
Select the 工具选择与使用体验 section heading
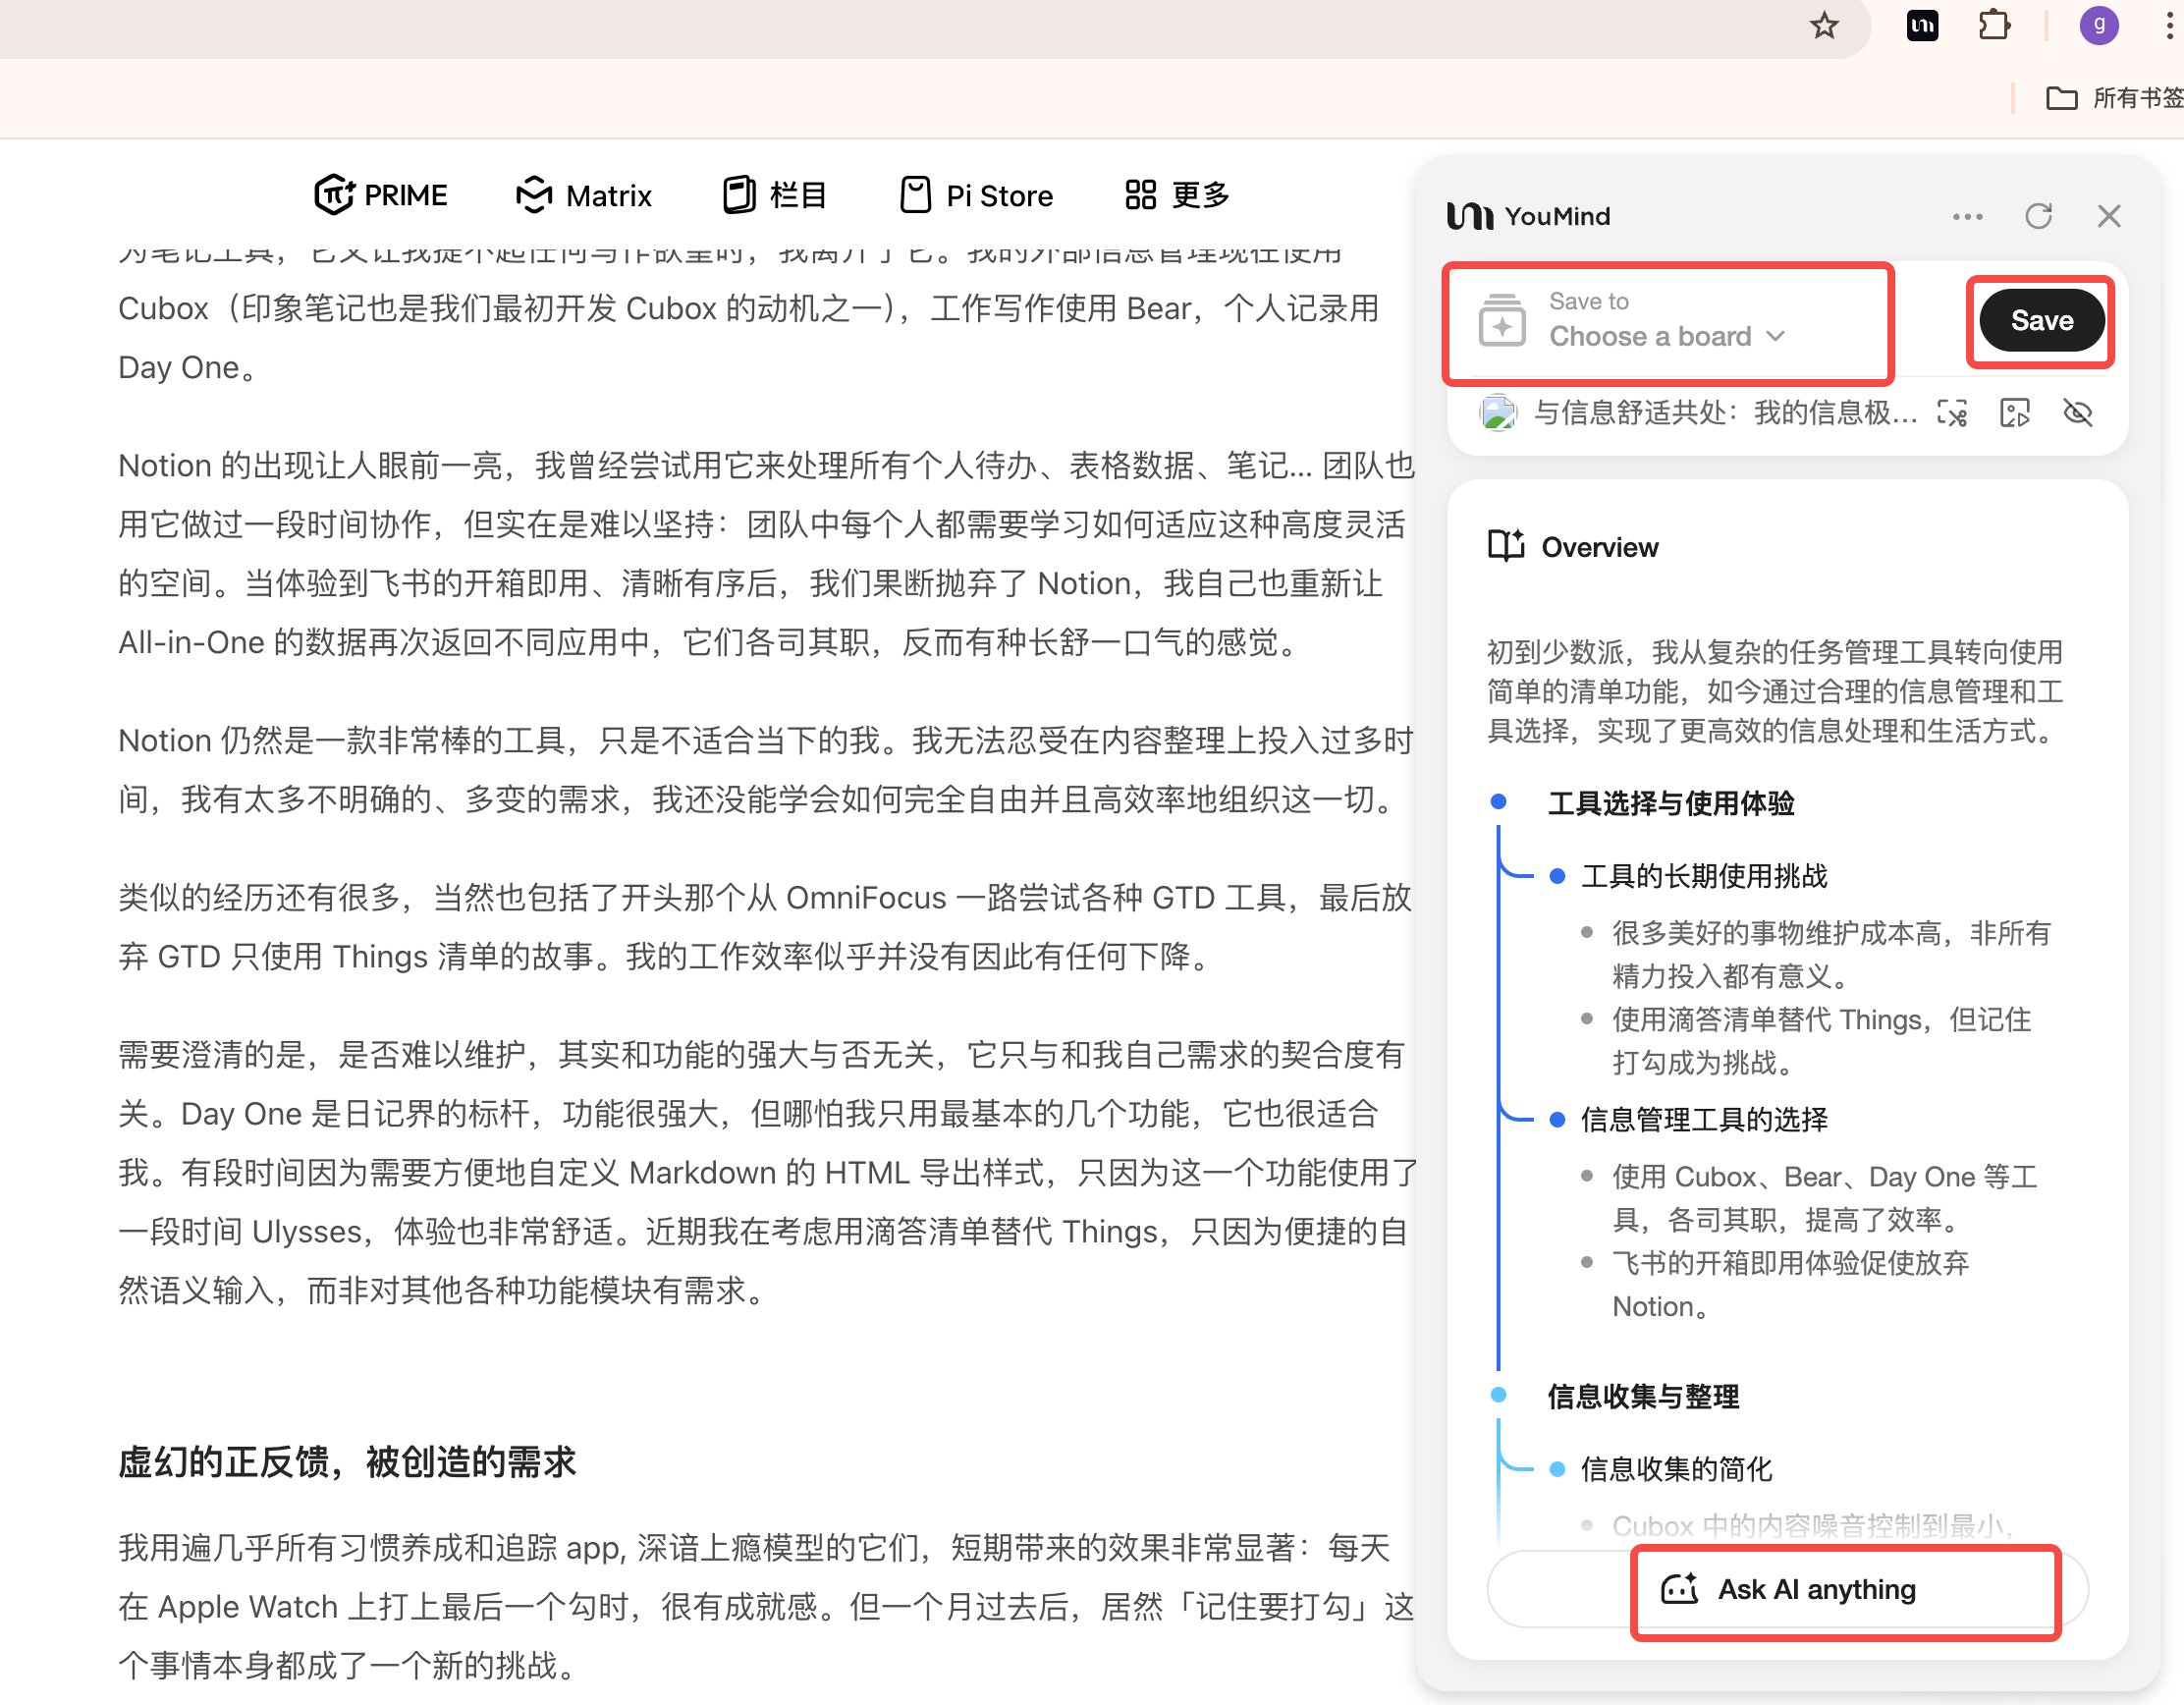1670,803
